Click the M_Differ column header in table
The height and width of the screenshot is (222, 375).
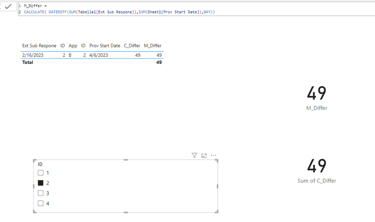[x=153, y=46]
